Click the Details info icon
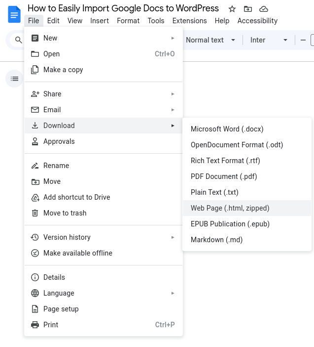Screen dimensions: 314x347 tap(35, 277)
